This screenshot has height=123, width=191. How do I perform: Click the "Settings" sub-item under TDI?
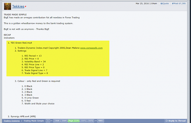(x=22, y=51)
